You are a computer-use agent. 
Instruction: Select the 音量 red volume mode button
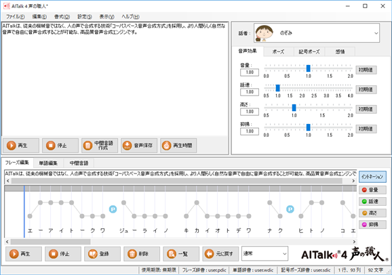click(372, 190)
